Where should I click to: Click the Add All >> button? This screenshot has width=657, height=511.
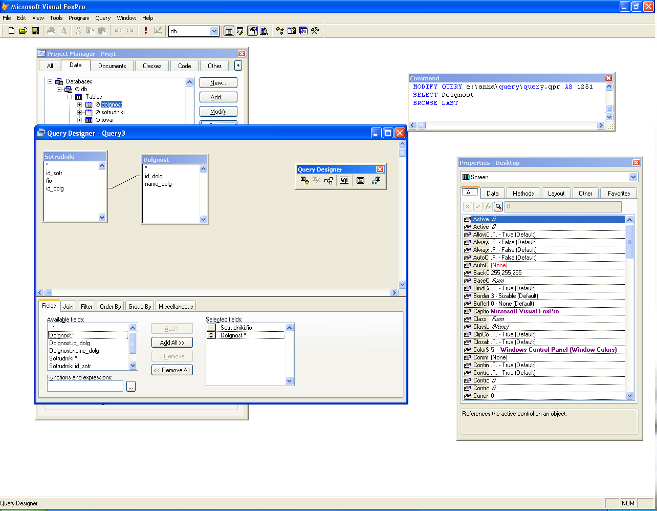pyautogui.click(x=172, y=343)
